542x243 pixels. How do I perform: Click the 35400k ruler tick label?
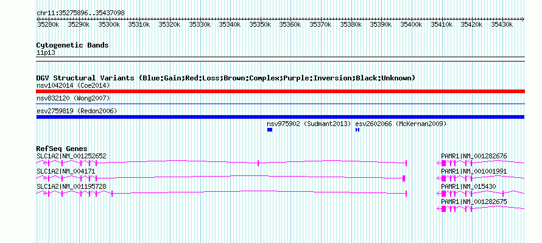point(411,24)
